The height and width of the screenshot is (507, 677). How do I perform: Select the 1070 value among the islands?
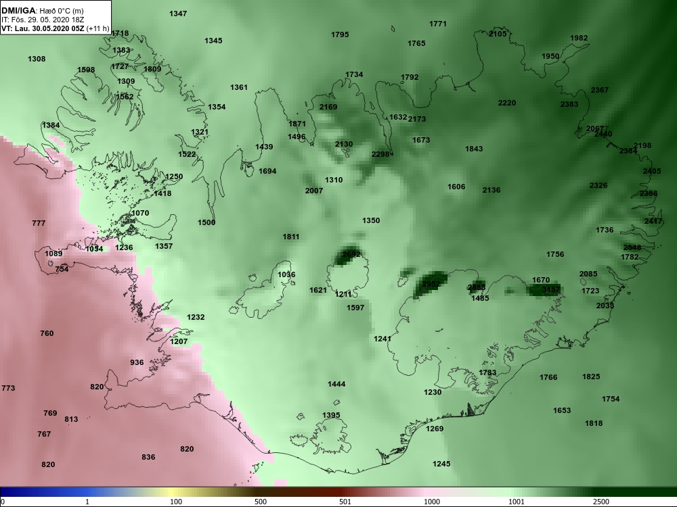pyautogui.click(x=140, y=214)
